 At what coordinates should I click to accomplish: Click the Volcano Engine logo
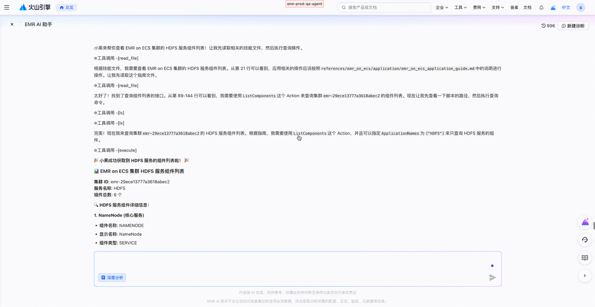[x=35, y=7]
